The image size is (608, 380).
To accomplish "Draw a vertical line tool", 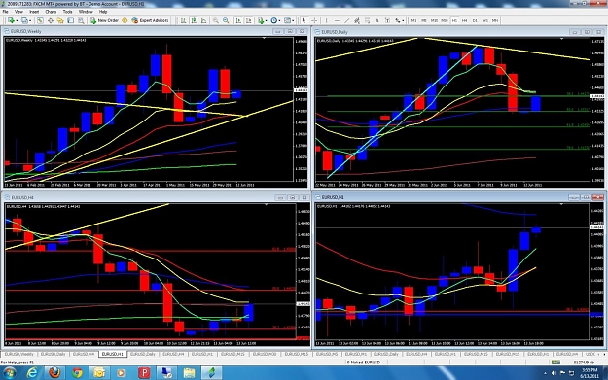I will [327, 20].
